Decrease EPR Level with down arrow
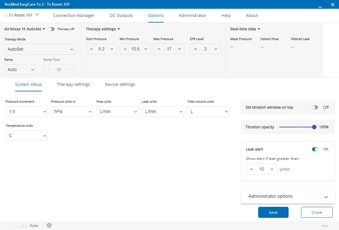The width and height of the screenshot is (339, 230). coord(216,49)
